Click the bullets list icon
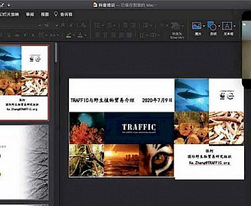251x206 pixels. point(97,26)
